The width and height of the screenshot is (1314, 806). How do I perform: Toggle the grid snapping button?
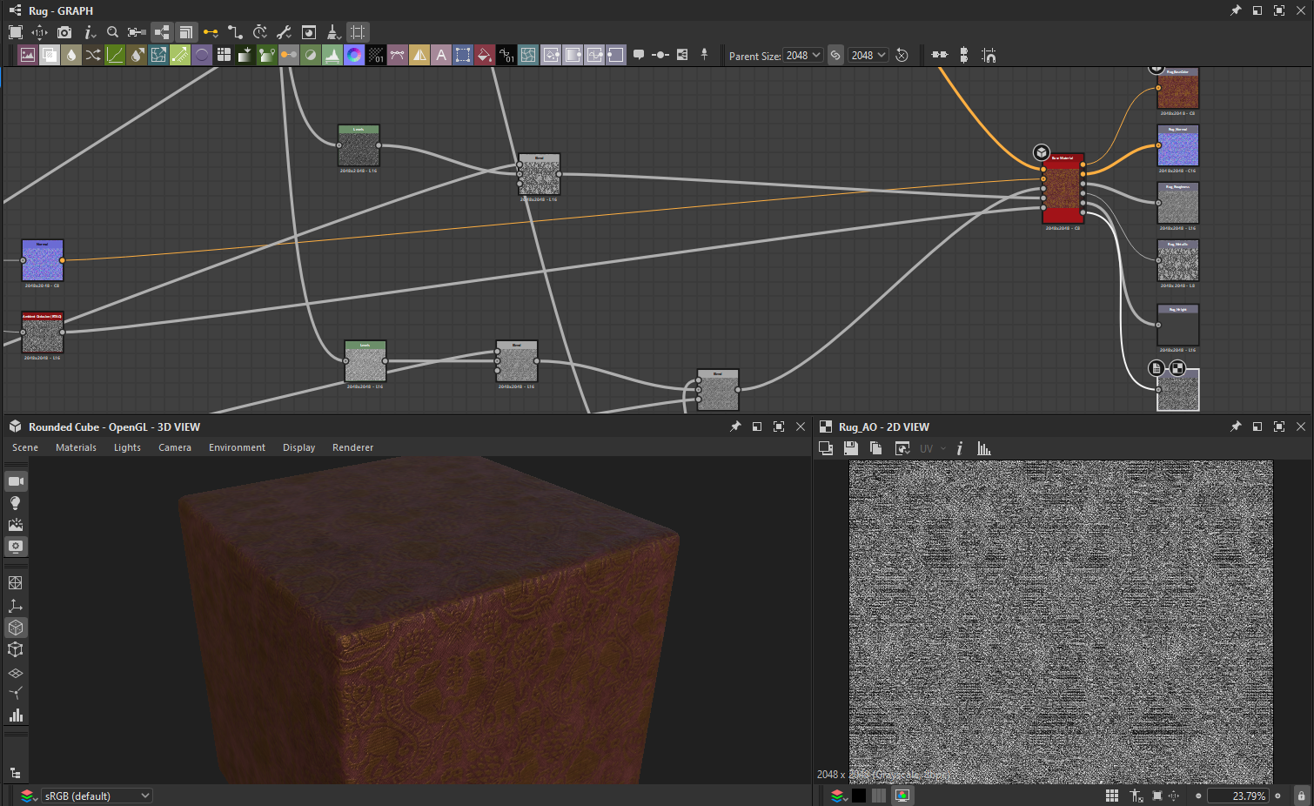[x=358, y=32]
